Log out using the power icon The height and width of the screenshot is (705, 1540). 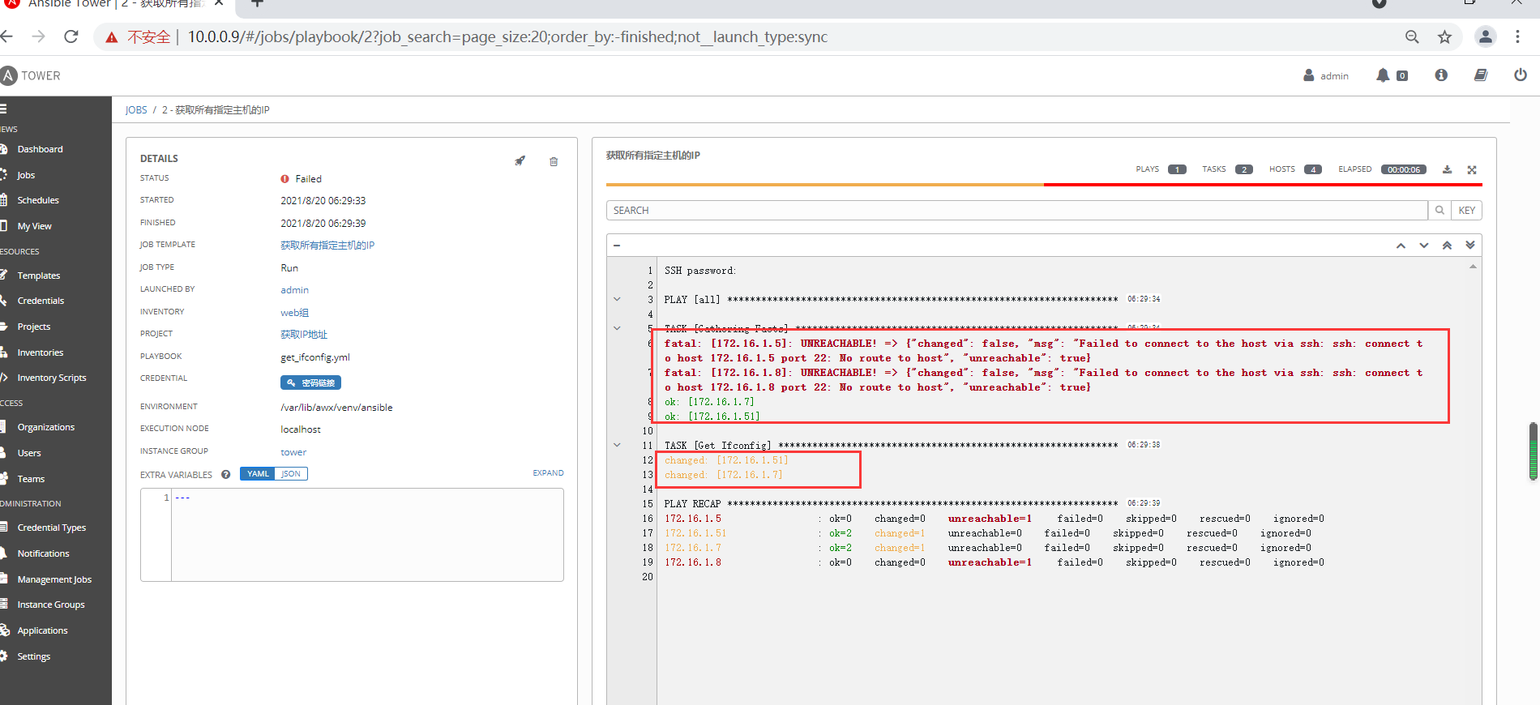(1521, 75)
